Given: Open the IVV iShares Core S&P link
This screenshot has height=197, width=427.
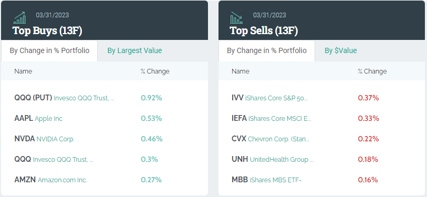Looking at the screenshot, I should click(x=269, y=98).
